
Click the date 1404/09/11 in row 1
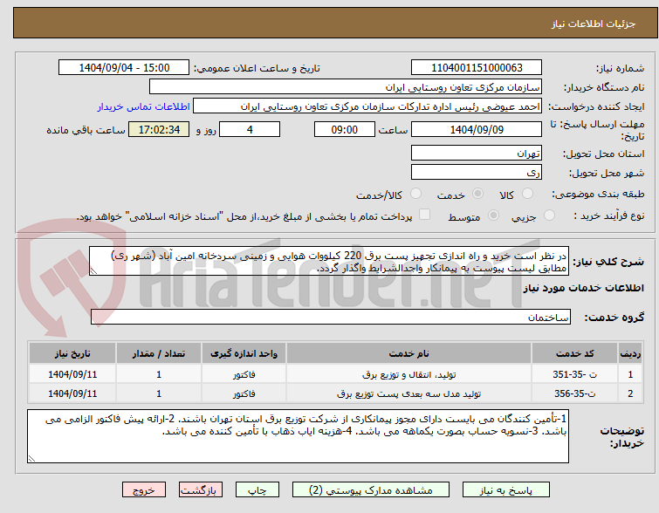tap(72, 374)
